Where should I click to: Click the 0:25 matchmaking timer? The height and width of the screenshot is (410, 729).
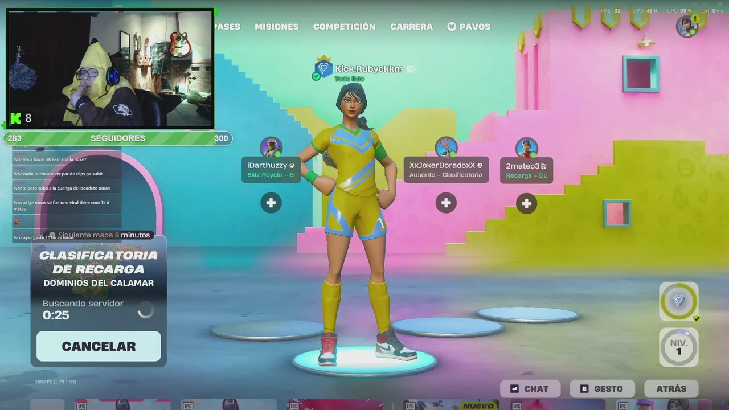click(56, 315)
